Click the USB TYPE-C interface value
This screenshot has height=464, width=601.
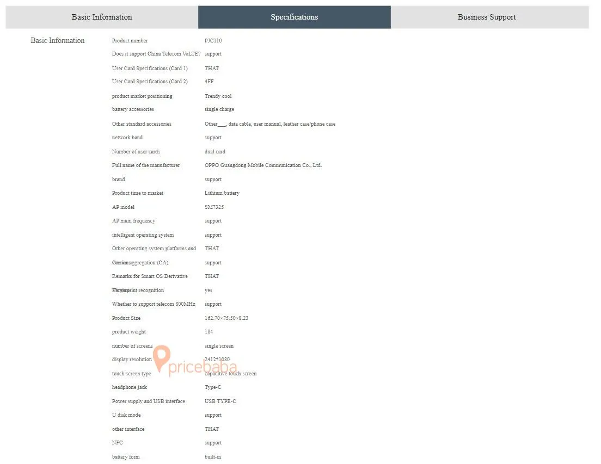220,401
